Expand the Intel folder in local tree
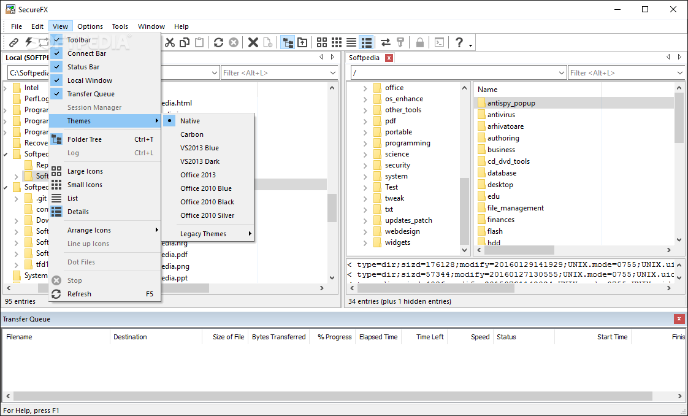Viewport: 688px width, 416px height. [x=6, y=88]
